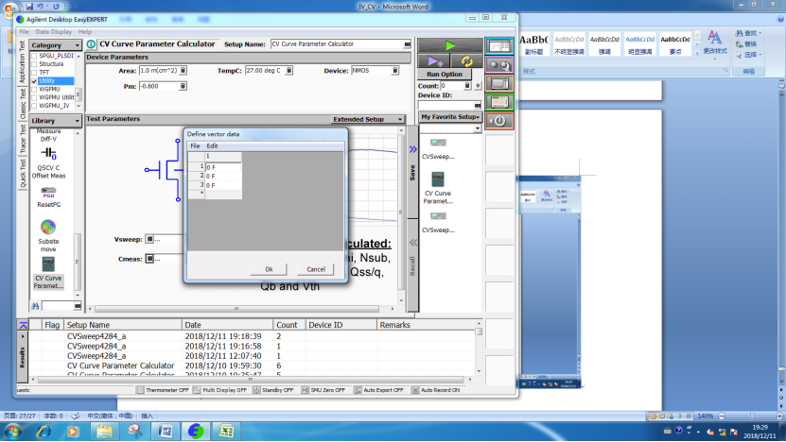Select the first 0 F vector cell
The image size is (786, 442).
(x=223, y=167)
